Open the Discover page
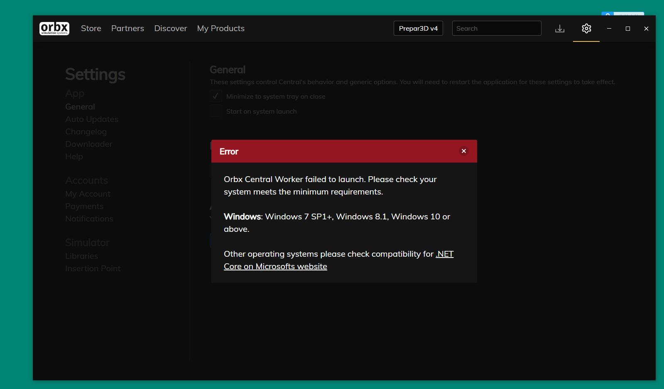This screenshot has width=664, height=389. click(171, 28)
